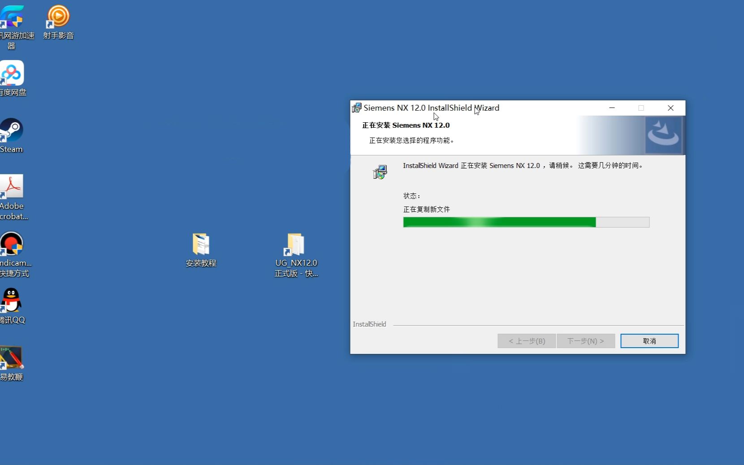Screen dimensions: 744x465
Task: Click the 下一步(N) next button
Action: pyautogui.click(x=585, y=340)
